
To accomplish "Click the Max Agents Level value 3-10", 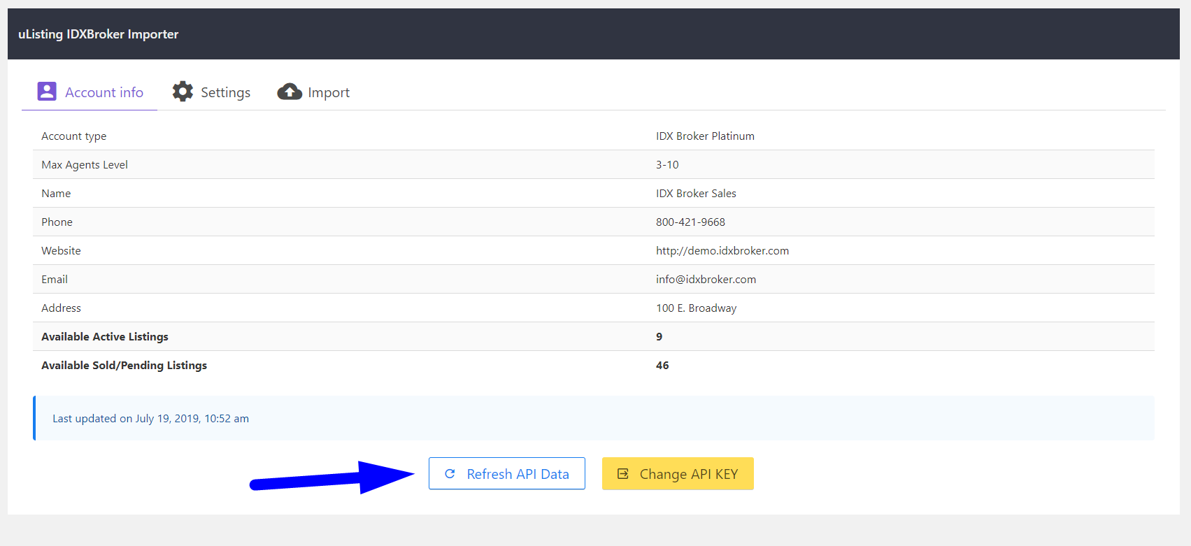I will click(667, 165).
